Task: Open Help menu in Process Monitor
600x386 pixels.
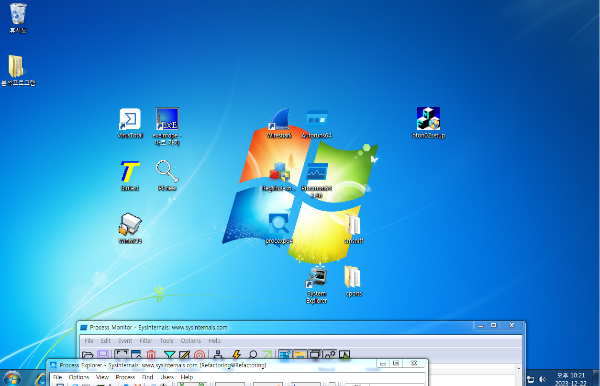Action: tap(215, 341)
